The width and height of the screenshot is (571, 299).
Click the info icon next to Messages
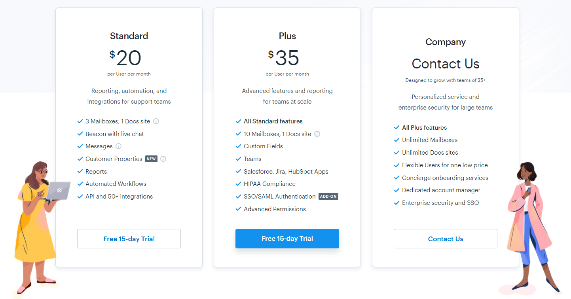click(119, 146)
